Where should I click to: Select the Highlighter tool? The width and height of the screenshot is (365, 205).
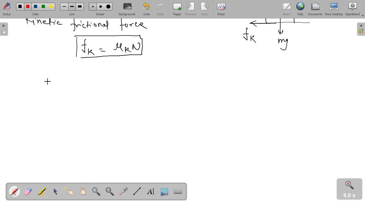pos(42,191)
